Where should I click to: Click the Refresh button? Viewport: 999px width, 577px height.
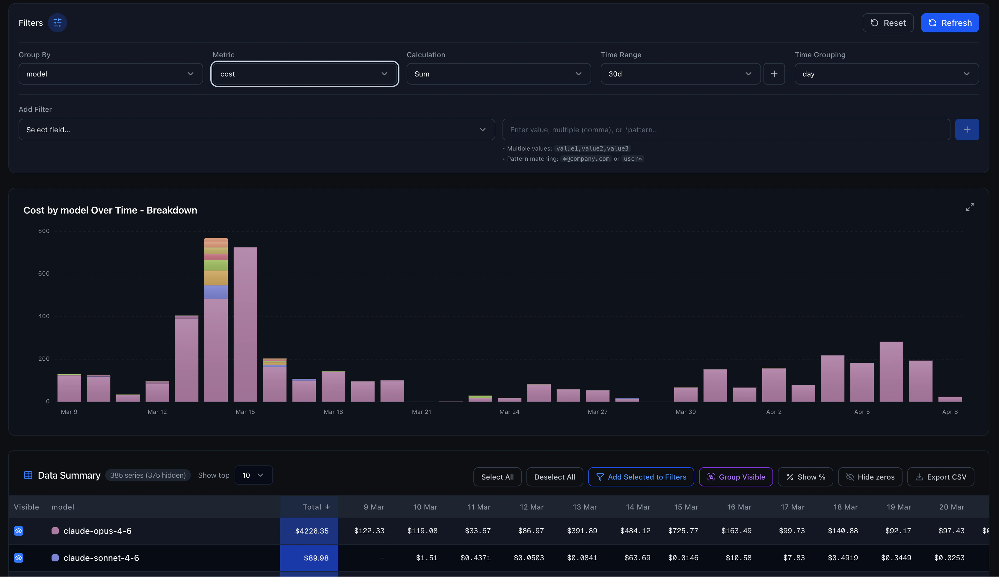point(950,22)
